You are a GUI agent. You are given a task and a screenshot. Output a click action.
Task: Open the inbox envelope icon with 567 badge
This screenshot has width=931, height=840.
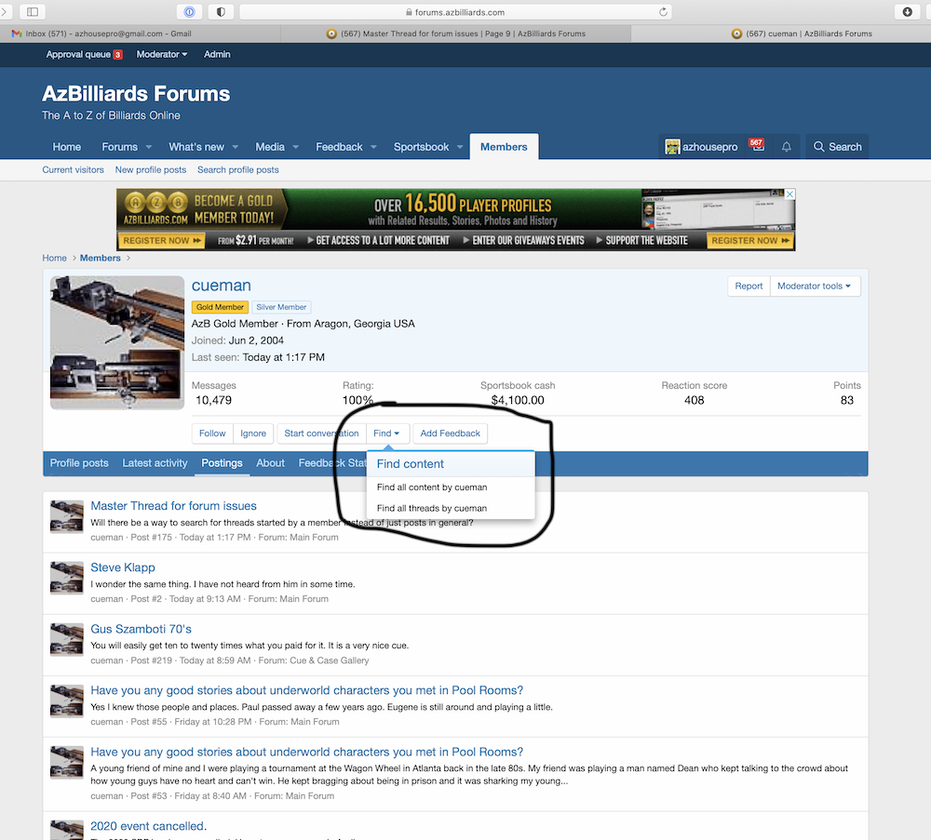tap(758, 146)
